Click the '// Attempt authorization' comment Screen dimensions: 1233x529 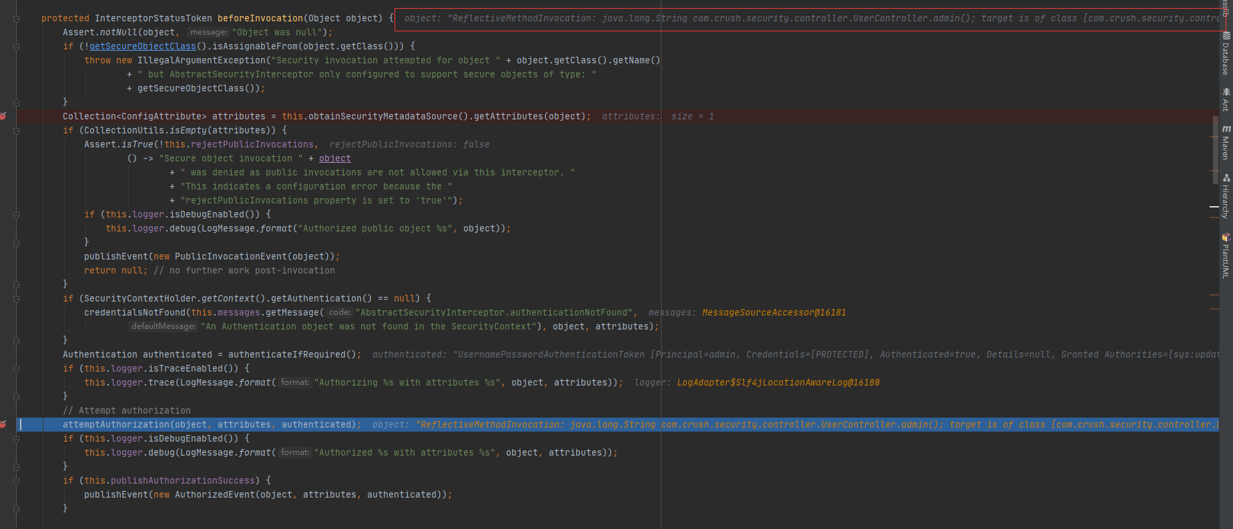tap(127, 410)
